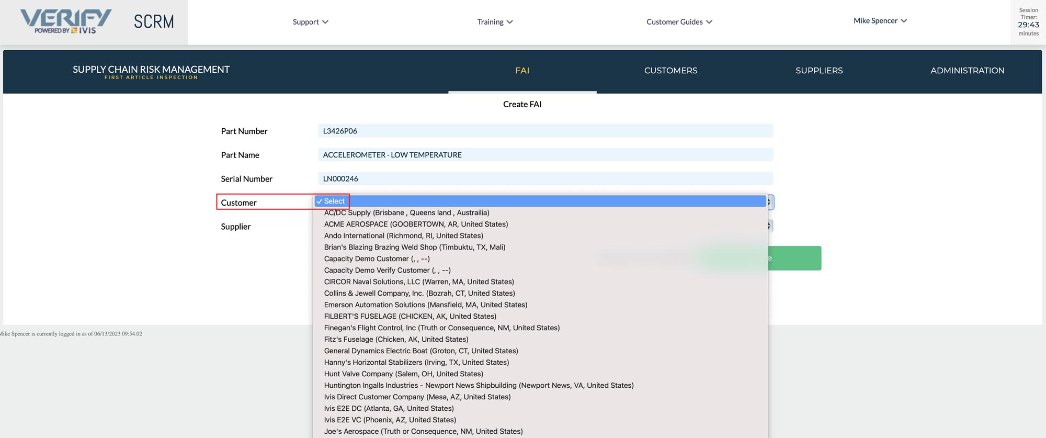Choose General Dynamics Electric Boat
The image size is (1046, 438).
coord(541,351)
